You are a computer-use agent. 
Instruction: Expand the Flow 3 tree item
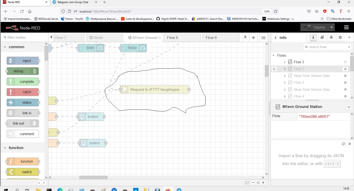[285, 62]
